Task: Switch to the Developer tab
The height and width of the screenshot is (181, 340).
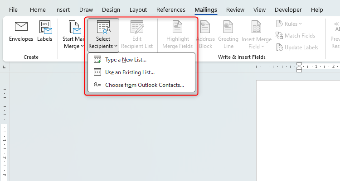Action: point(288,10)
